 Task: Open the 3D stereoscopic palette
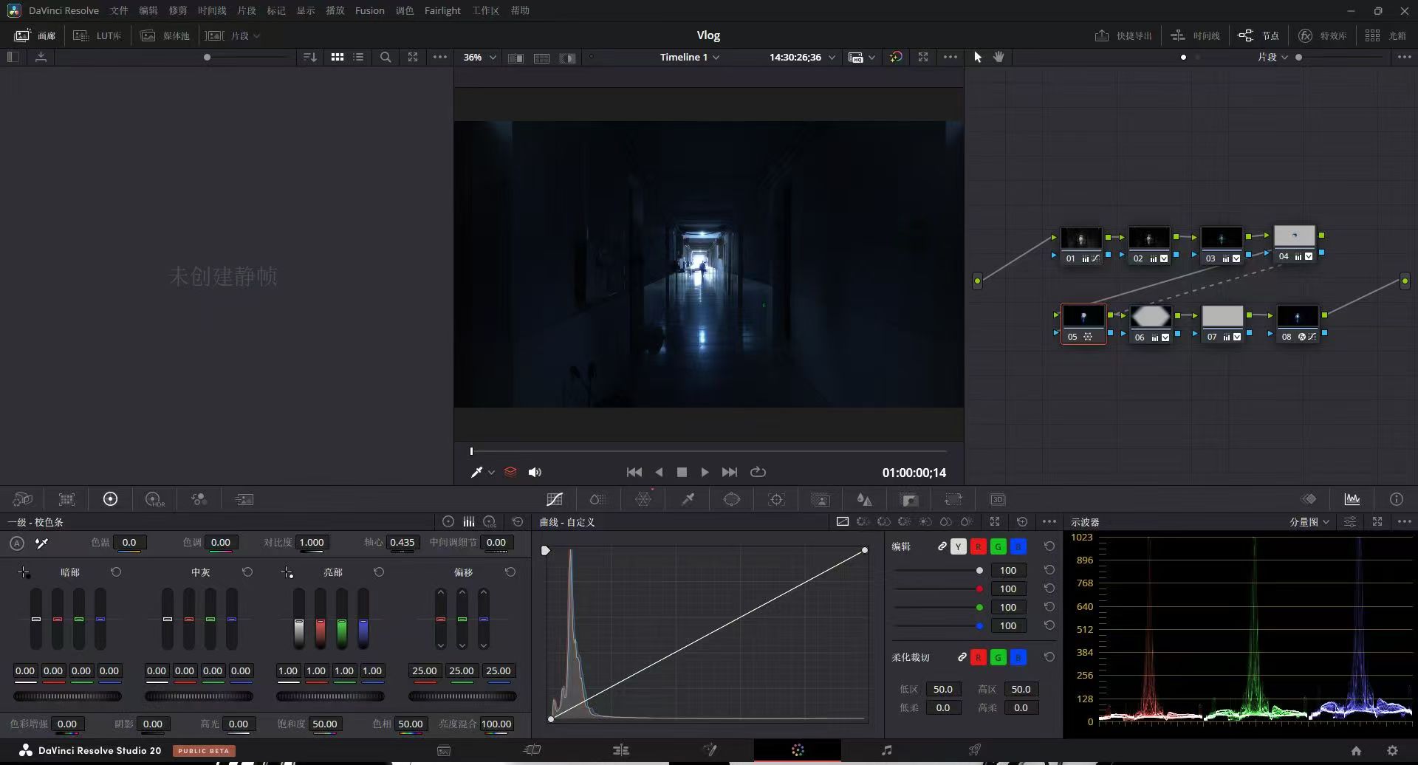coord(998,499)
